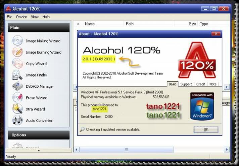The height and width of the screenshot is (166, 239).
Task: Switch to the Support tab
Action: [186, 84]
